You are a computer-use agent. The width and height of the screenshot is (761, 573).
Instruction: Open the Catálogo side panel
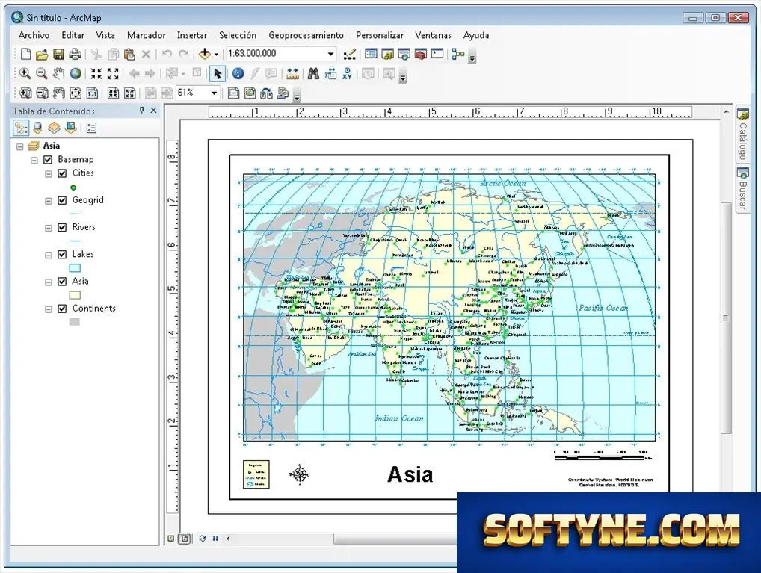coord(743,134)
